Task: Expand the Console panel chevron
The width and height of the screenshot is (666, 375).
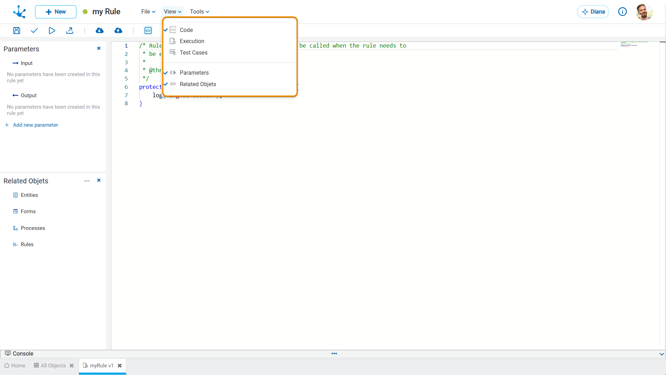Action: [x=661, y=354]
